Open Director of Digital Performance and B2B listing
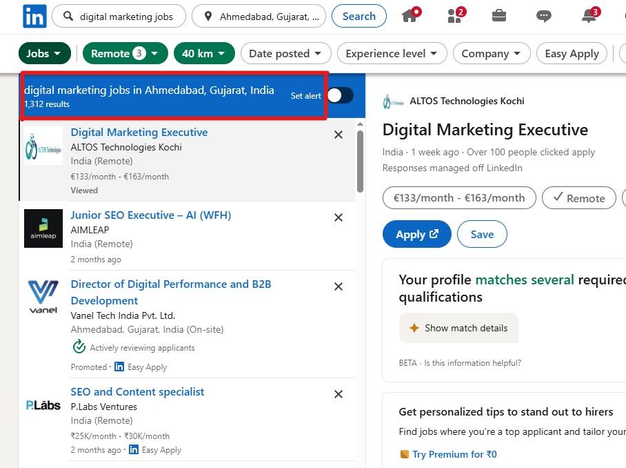Viewport: 626px width, 468px height. pos(171,292)
